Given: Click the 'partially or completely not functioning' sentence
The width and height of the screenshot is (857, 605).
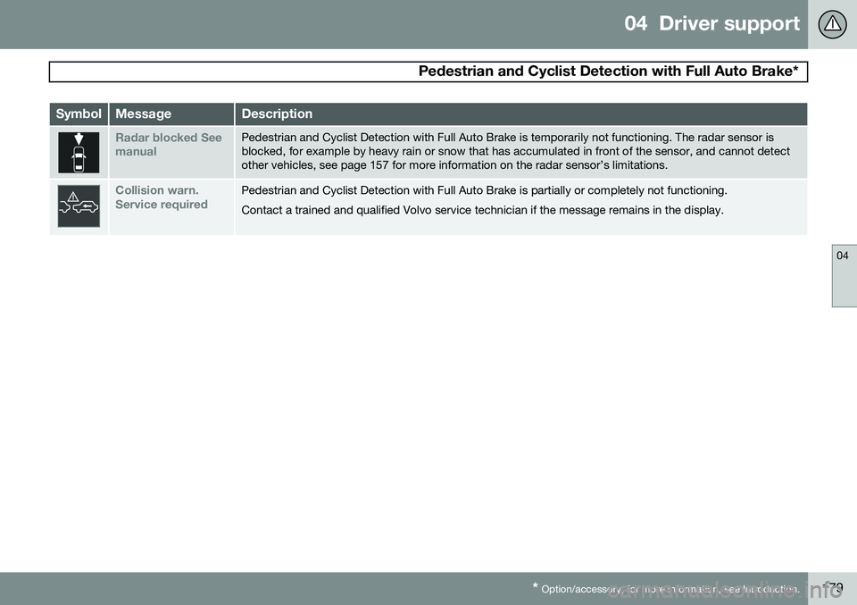Looking at the screenshot, I should tap(484, 190).
